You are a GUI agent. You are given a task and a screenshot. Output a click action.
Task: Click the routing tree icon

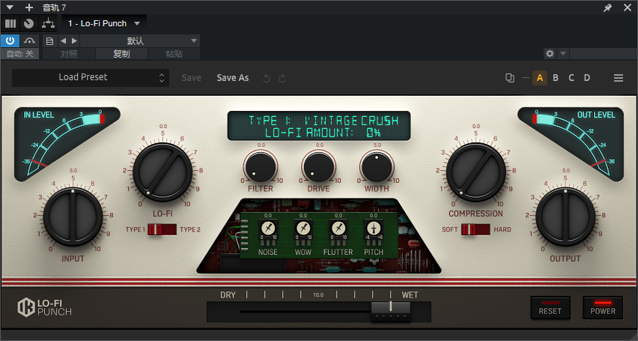(49, 24)
